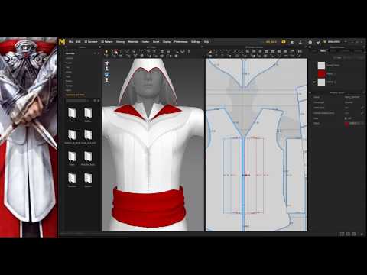Switch to the Fabric tab in Object Browser
This screenshot has height=275, width=367.
tap(323, 51)
